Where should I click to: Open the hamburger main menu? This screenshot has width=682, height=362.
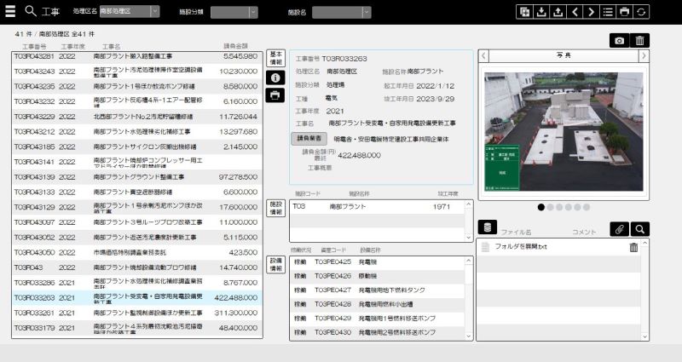10,11
